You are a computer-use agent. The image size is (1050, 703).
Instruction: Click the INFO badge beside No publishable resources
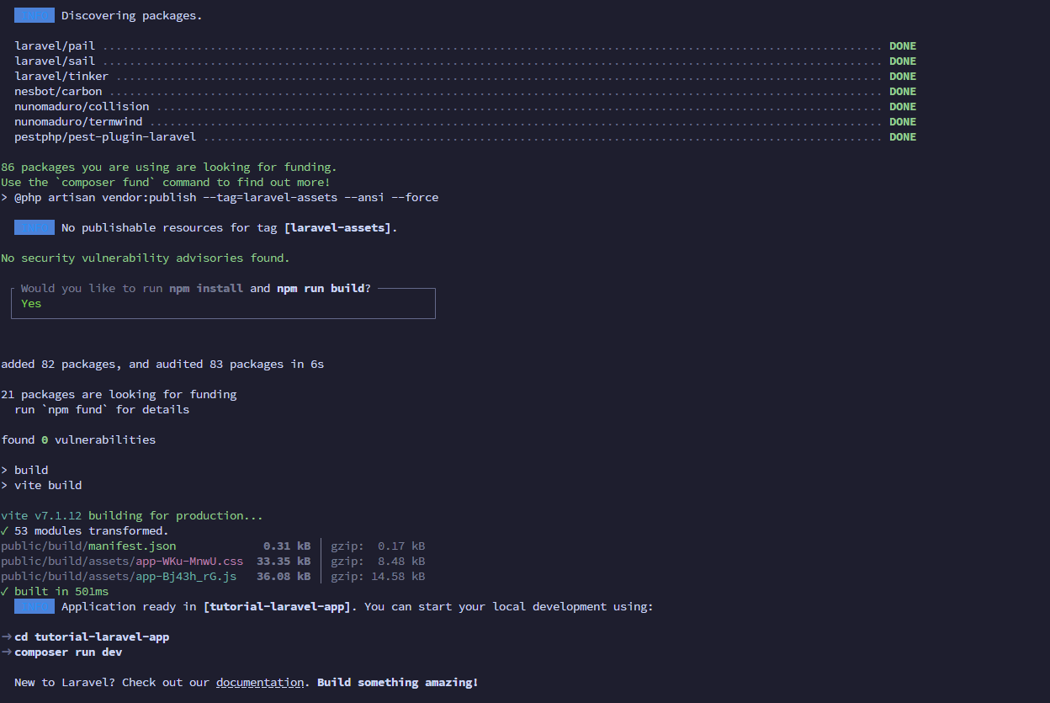point(34,228)
